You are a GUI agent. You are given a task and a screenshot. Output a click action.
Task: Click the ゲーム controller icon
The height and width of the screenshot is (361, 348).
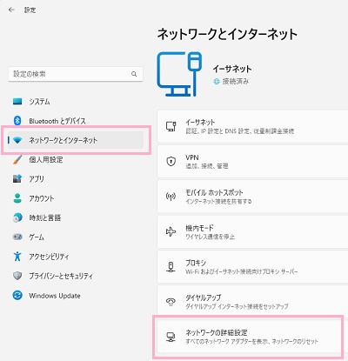tap(17, 237)
